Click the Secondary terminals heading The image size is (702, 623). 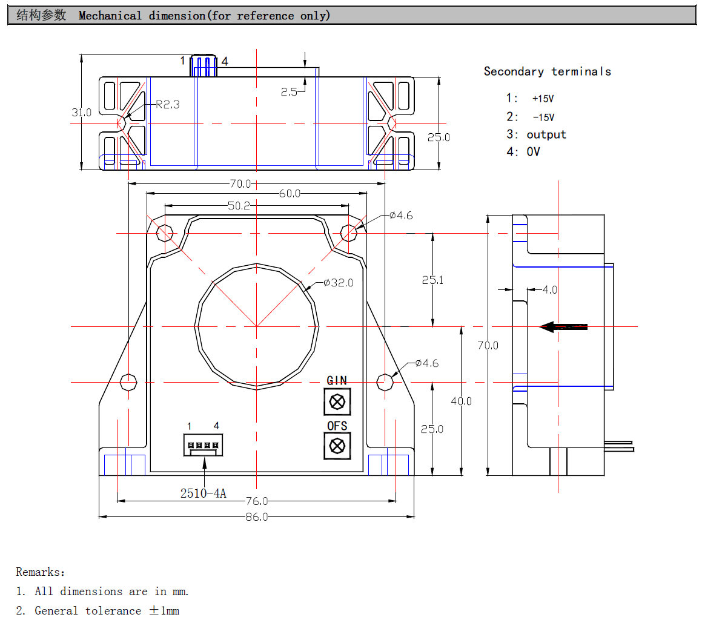[x=547, y=71]
